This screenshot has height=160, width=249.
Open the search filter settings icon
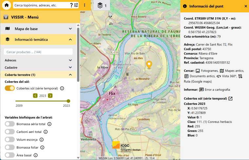[76, 5]
